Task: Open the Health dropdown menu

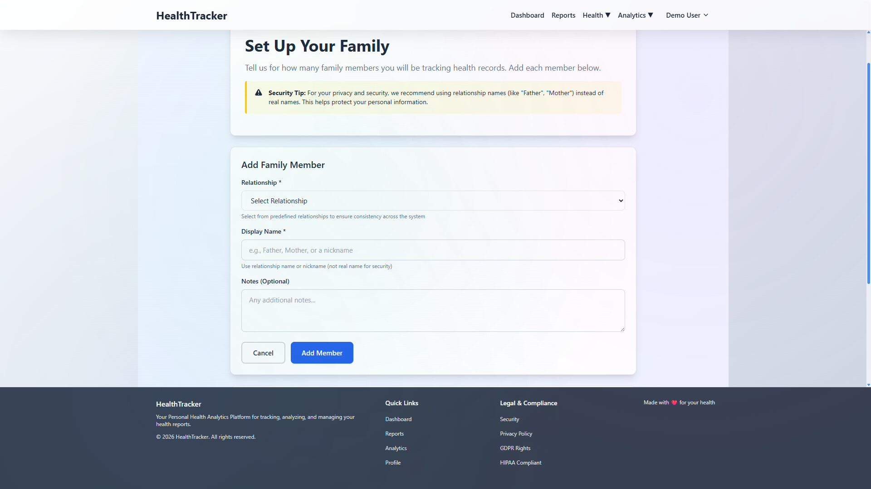Action: (x=596, y=15)
